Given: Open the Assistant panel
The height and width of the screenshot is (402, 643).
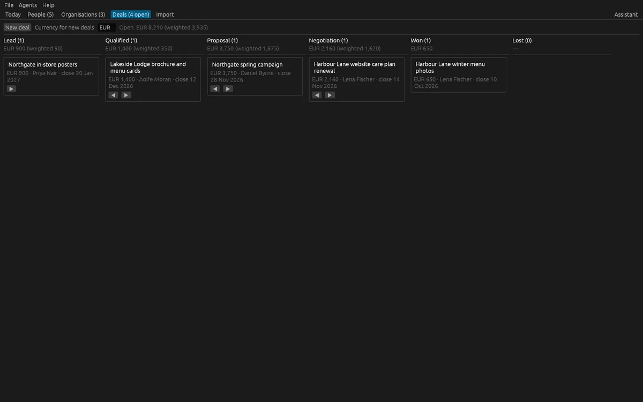Looking at the screenshot, I should (x=626, y=14).
